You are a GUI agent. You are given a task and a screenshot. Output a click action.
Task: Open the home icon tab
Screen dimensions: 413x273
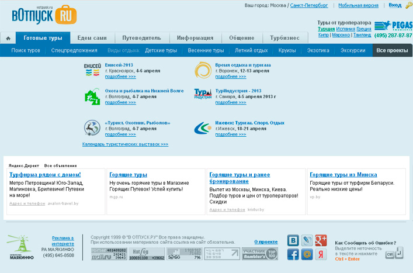click(x=8, y=38)
